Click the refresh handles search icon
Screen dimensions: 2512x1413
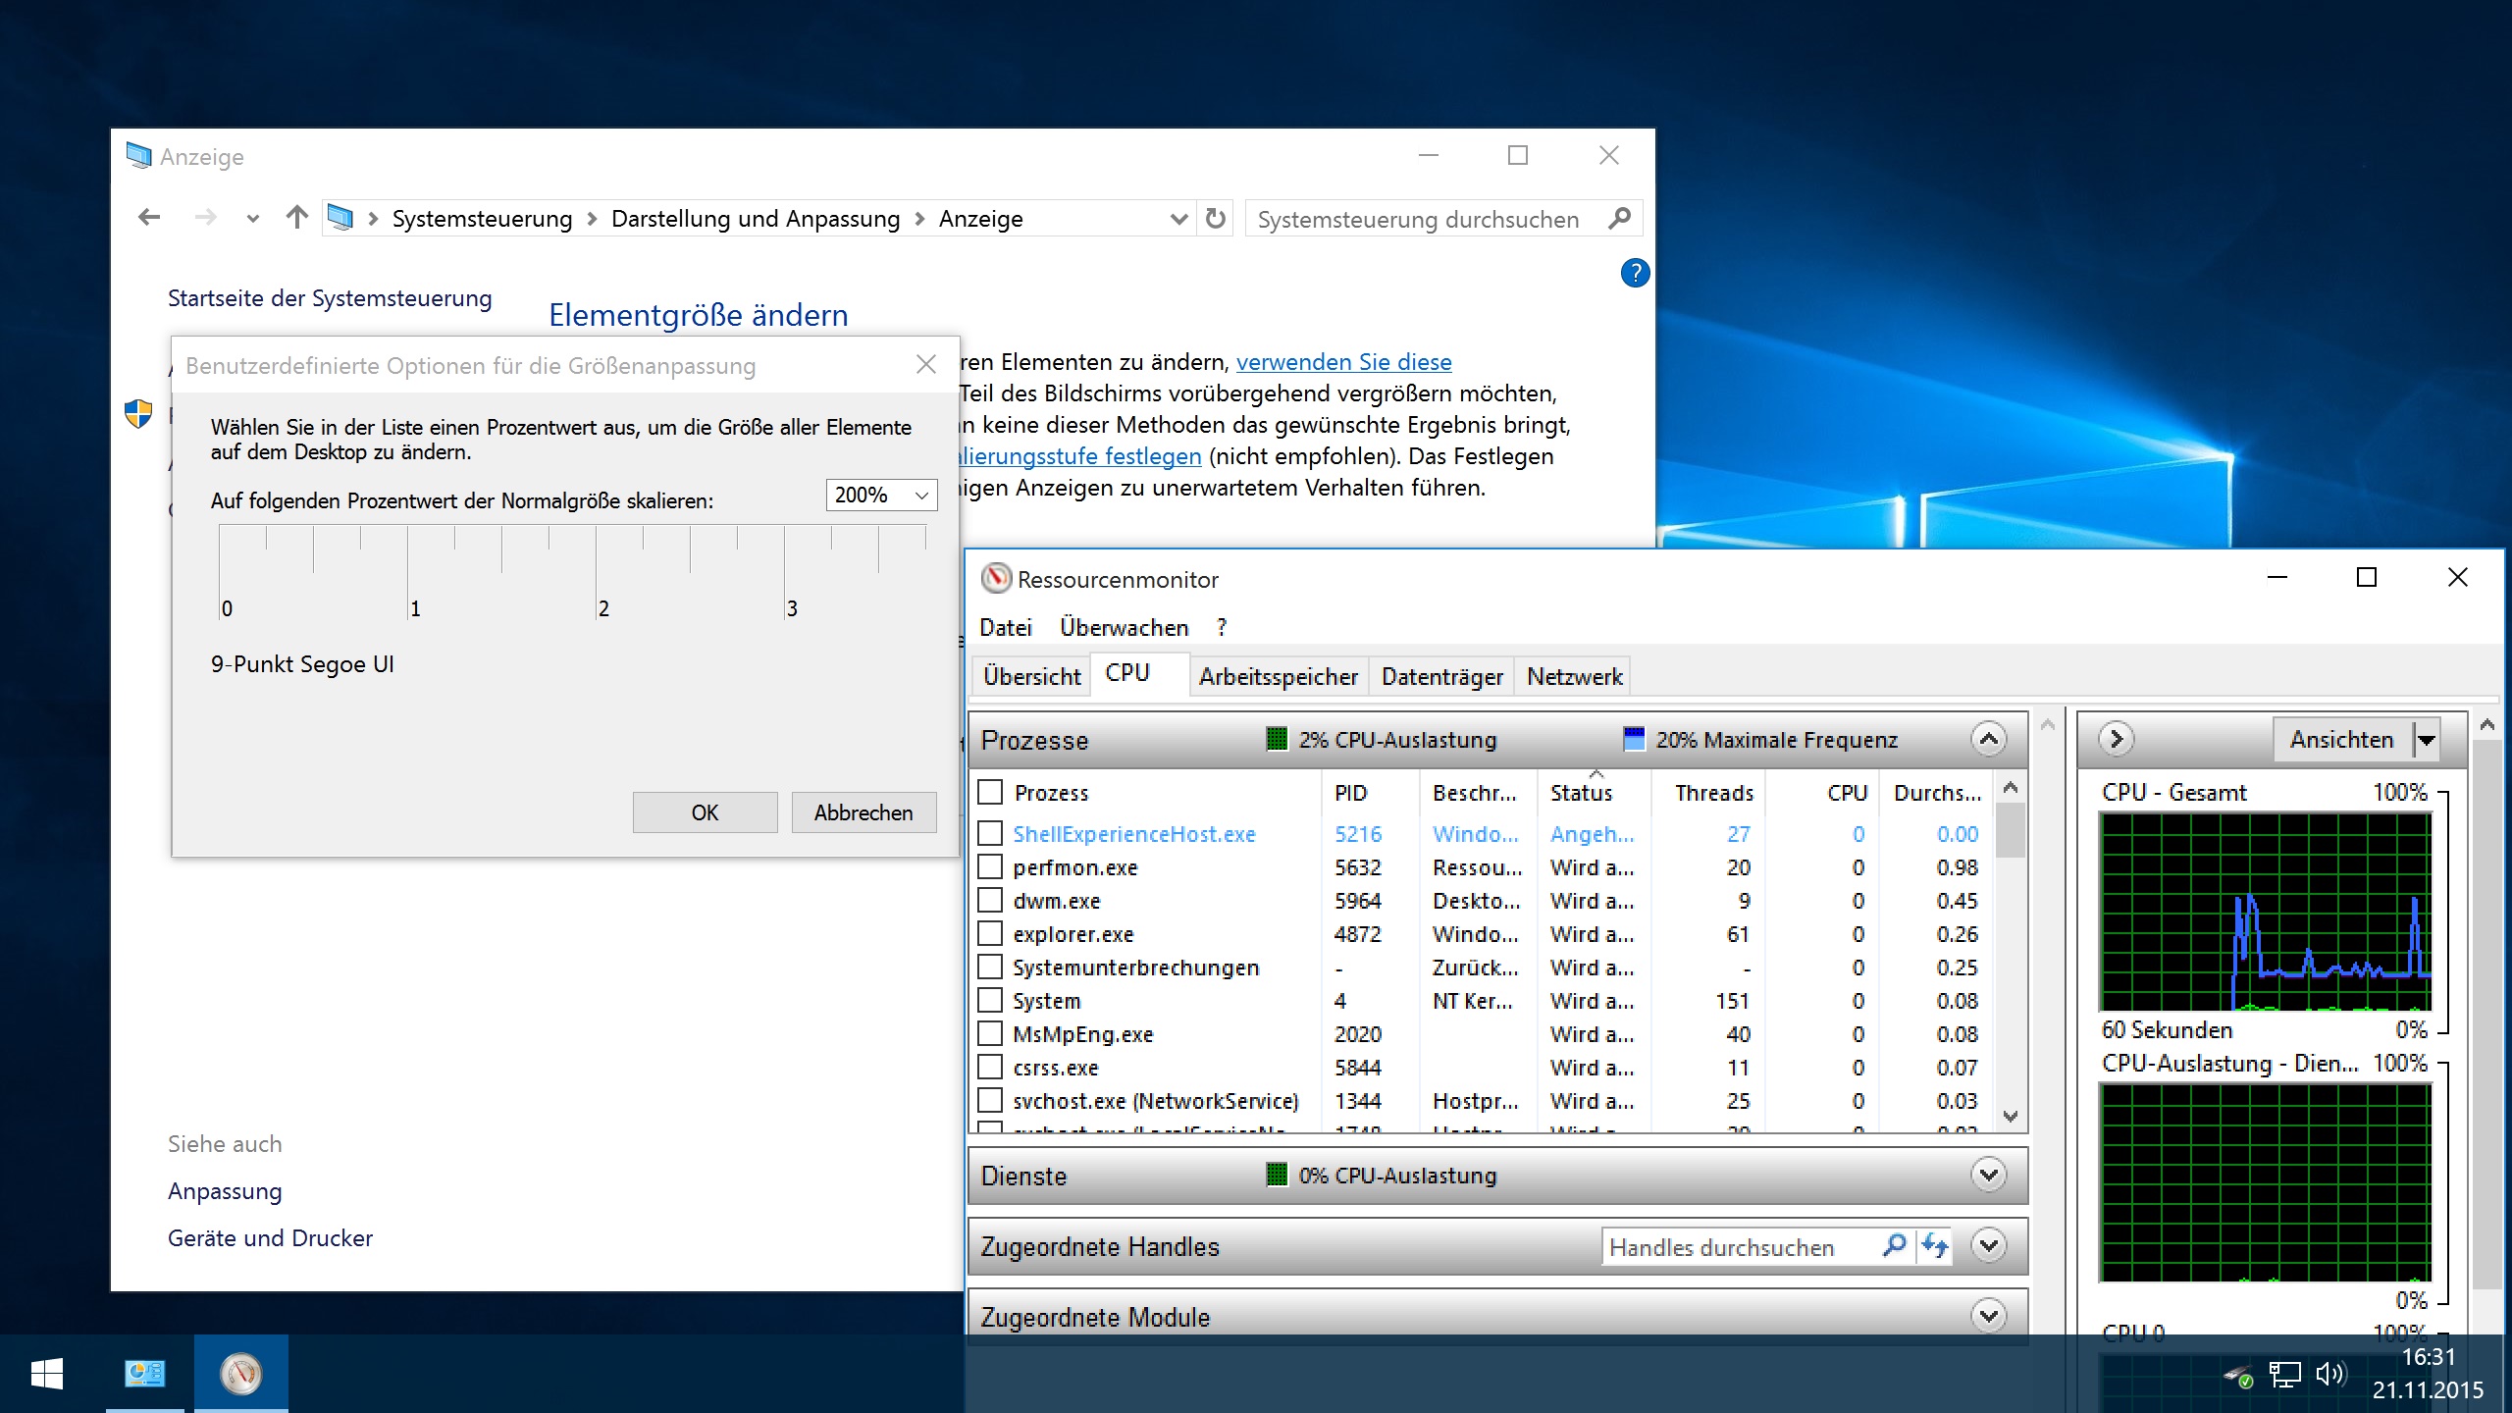1934,1246
